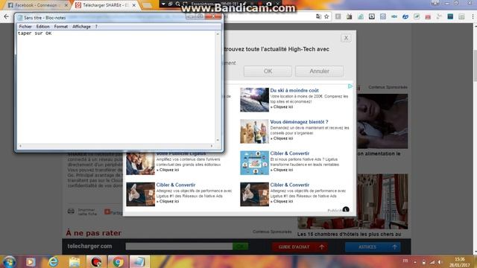Open Internet Explorer from the taskbar
The height and width of the screenshot is (268, 477).
tap(53, 261)
